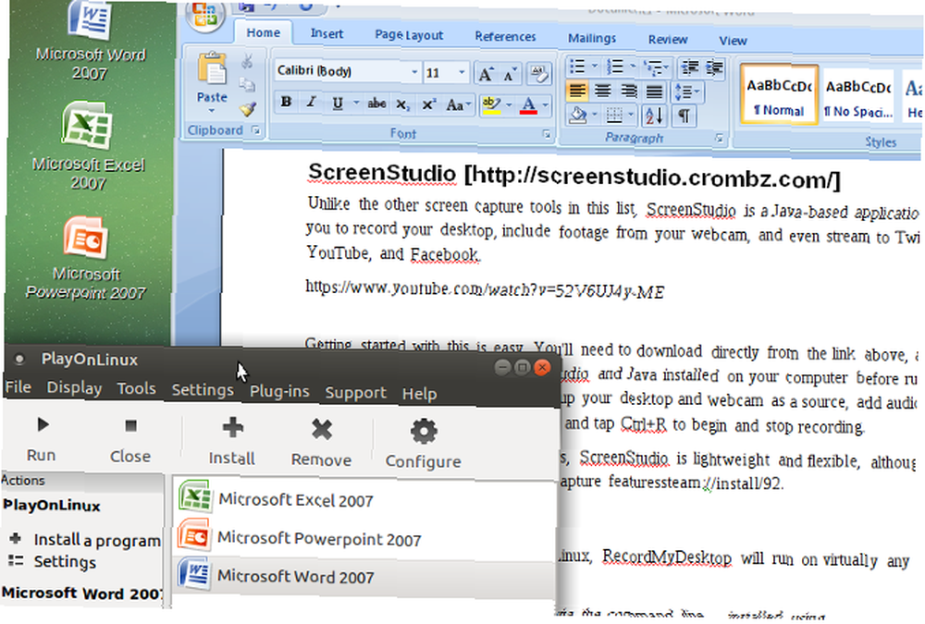This screenshot has width=925, height=624.
Task: Click the Run button in PlayOnLinux
Action: (42, 439)
